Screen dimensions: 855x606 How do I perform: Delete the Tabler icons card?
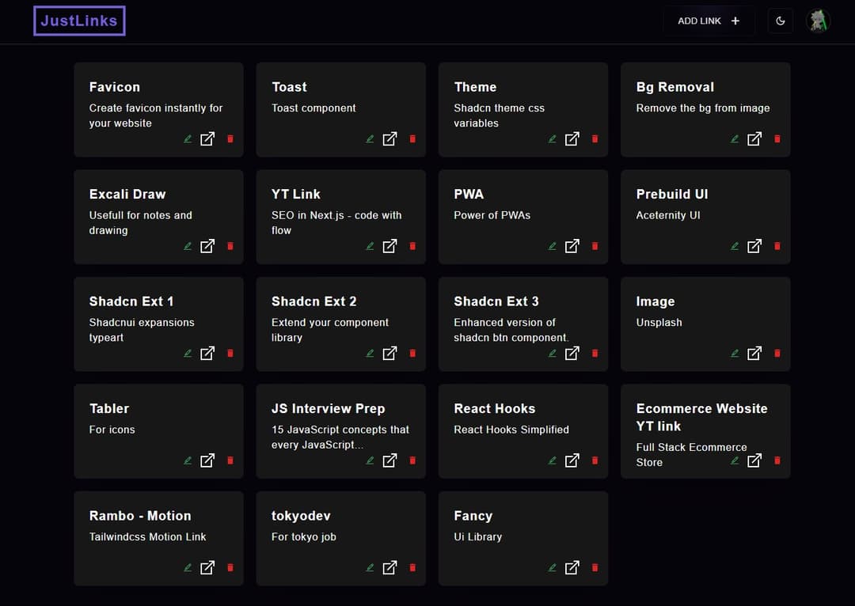(230, 460)
